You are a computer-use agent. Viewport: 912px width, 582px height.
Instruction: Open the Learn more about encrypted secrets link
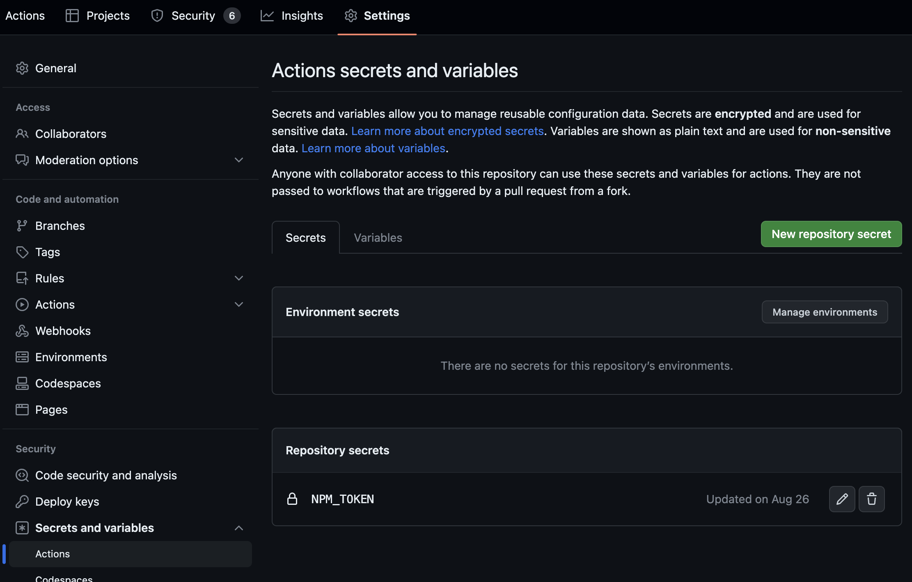447,131
